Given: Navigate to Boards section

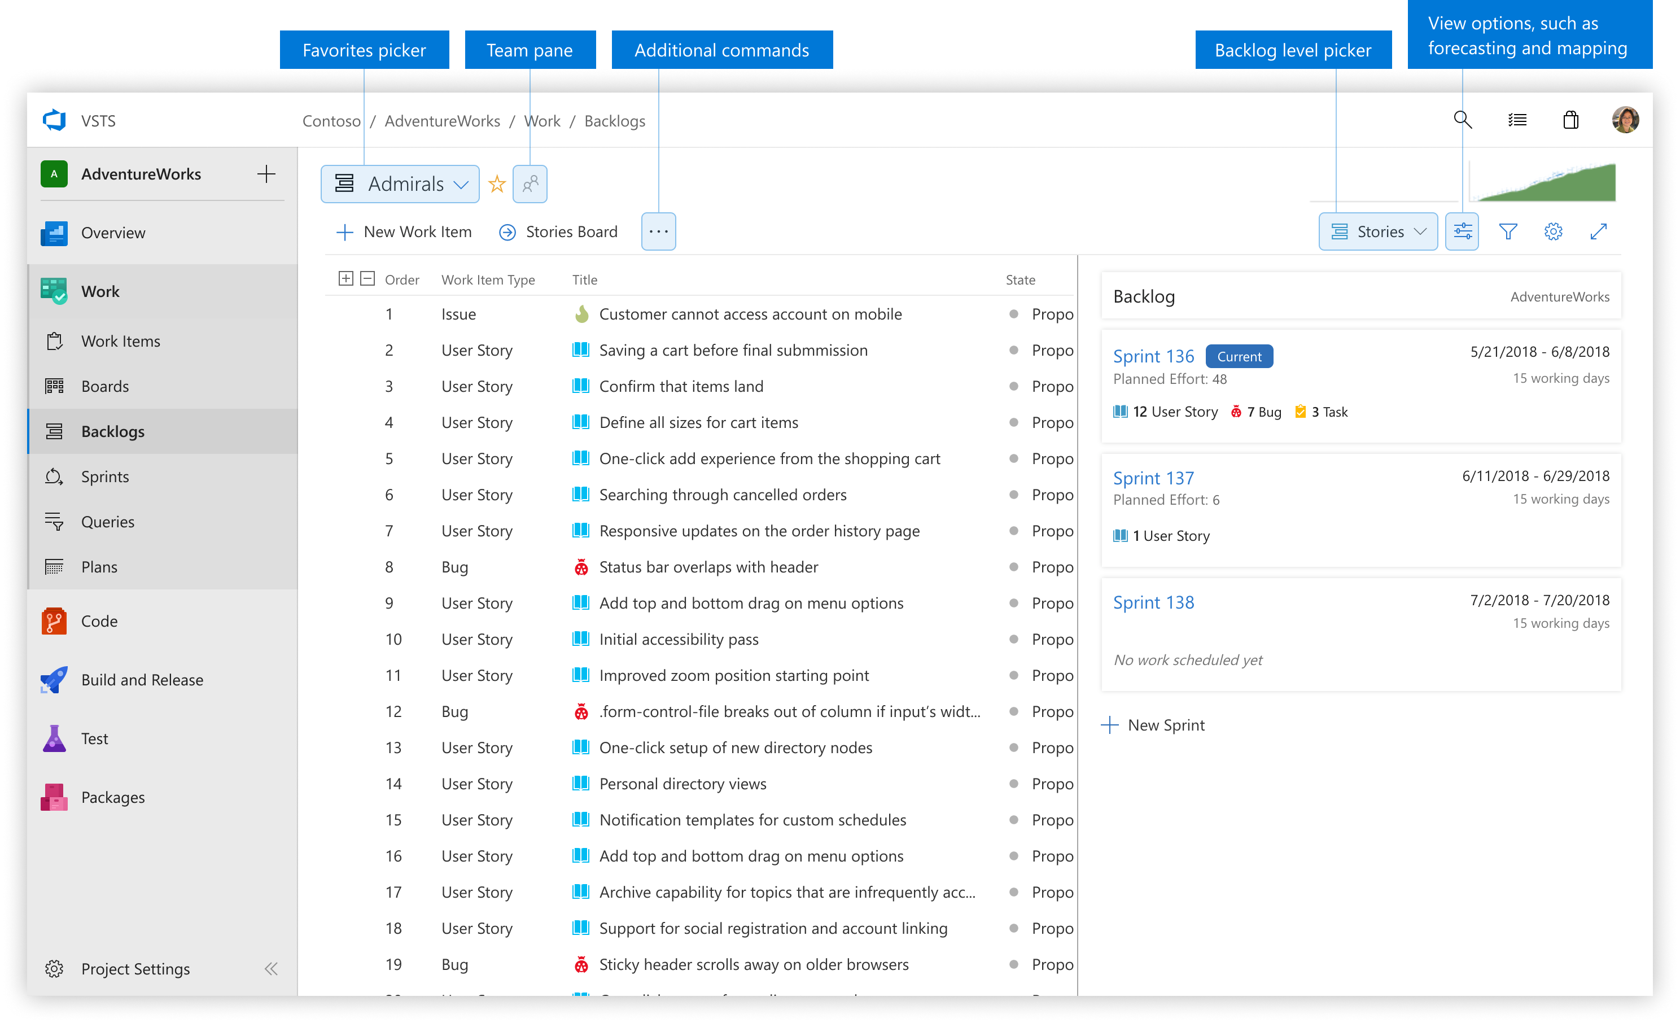Looking at the screenshot, I should coord(104,386).
